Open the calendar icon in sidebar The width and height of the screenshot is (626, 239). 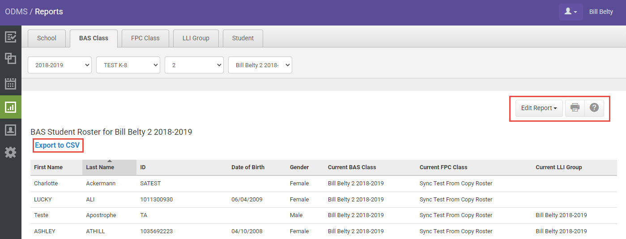[x=10, y=83]
